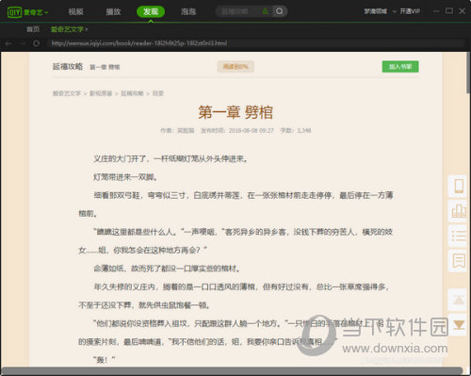
Task: Click the horizontal scrollbar at bottom
Action: [233, 370]
